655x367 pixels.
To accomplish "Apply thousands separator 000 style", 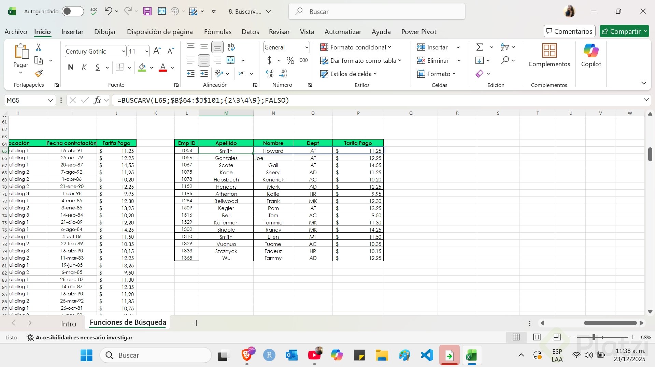I will point(303,60).
